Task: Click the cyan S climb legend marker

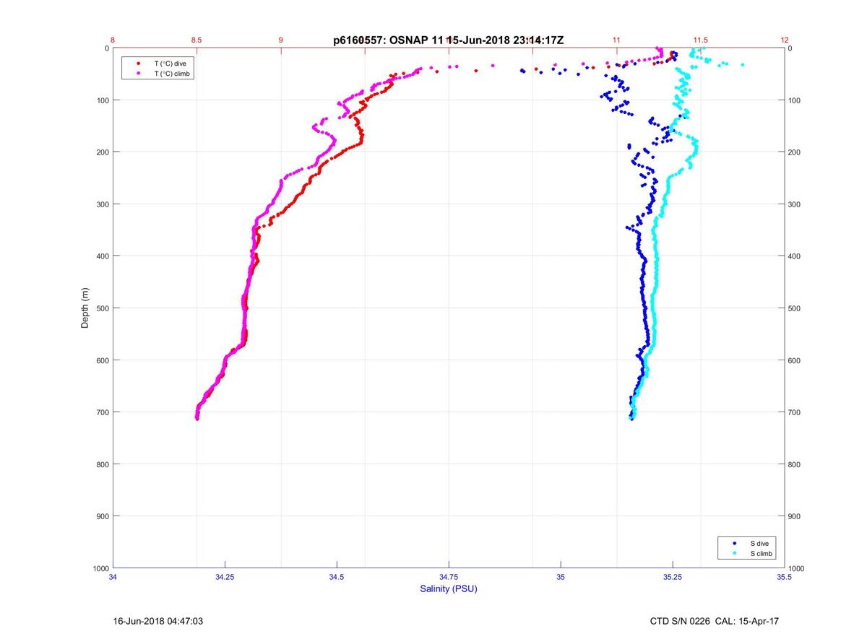Action: (x=735, y=553)
